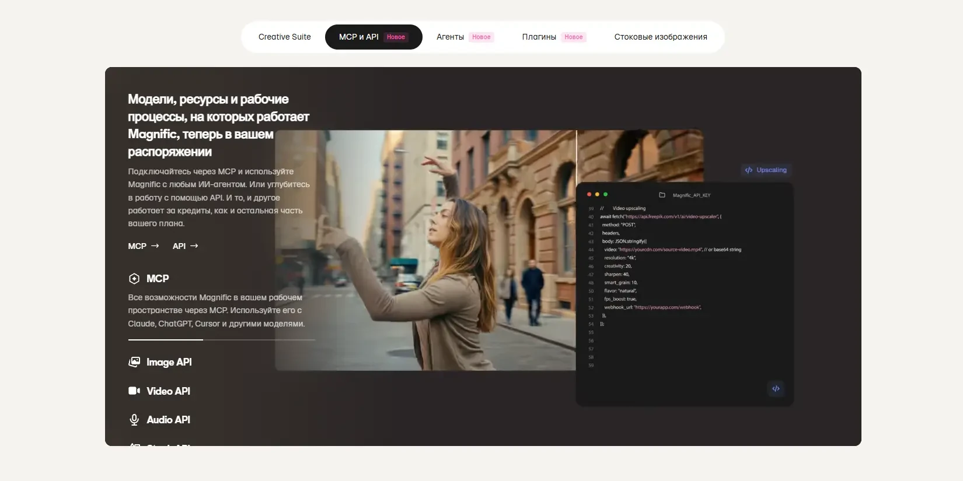Click the Image API picture icon
Image resolution: width=963 pixels, height=481 pixels.
click(x=134, y=362)
